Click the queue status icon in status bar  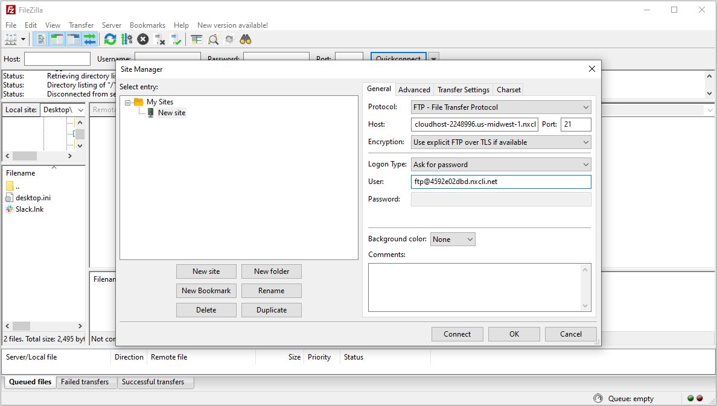[x=597, y=398]
